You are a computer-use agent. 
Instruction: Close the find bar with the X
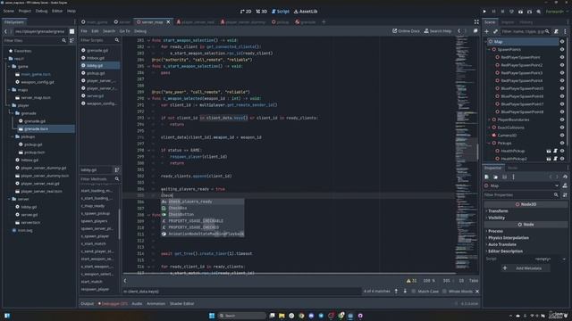(477, 292)
